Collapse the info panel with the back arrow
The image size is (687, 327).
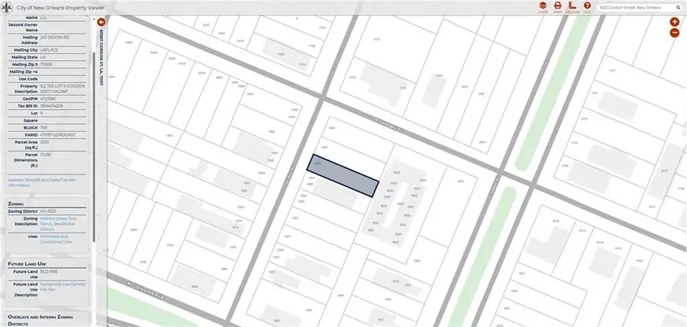(x=102, y=22)
